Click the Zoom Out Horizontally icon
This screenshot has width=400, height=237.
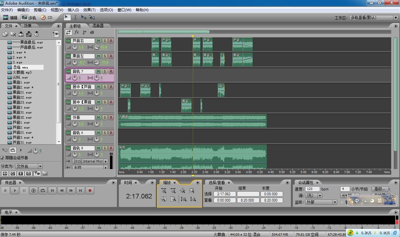coord(173,191)
